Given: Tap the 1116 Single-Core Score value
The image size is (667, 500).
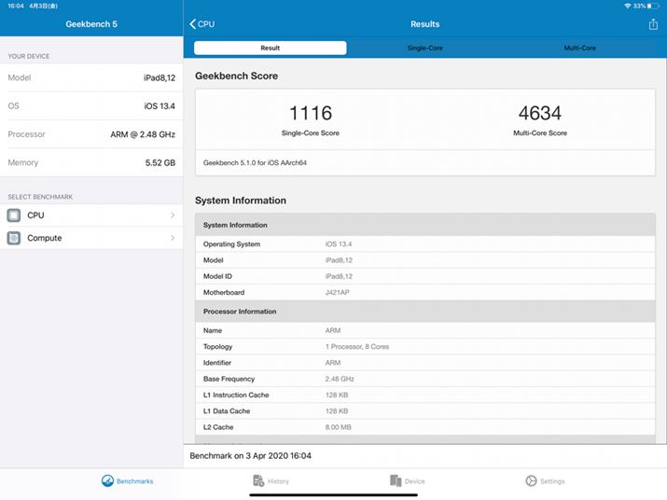Looking at the screenshot, I should (310, 114).
